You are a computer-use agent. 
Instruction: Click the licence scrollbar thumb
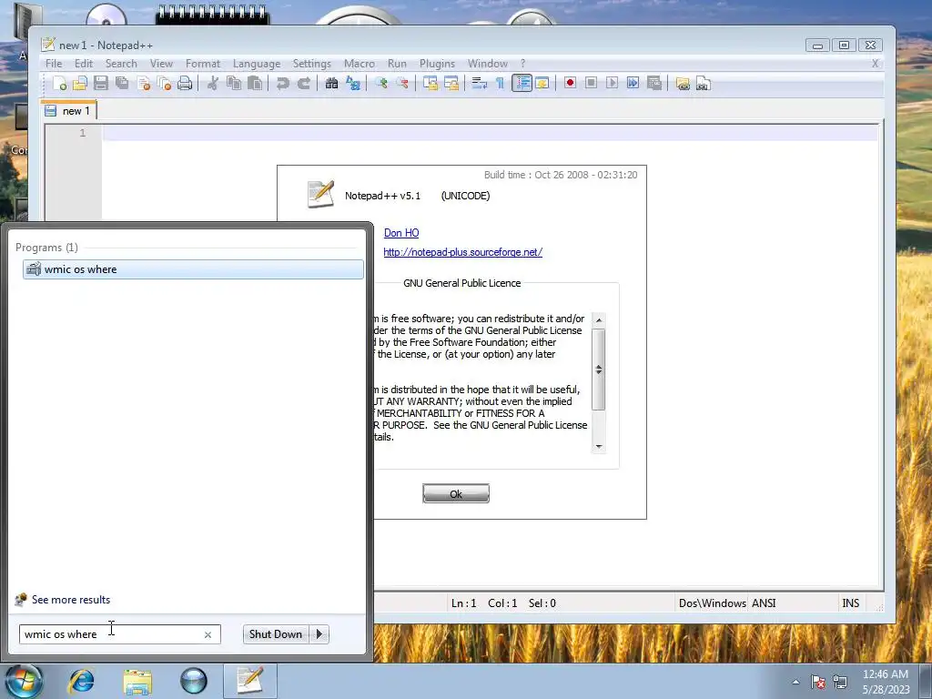coord(599,370)
